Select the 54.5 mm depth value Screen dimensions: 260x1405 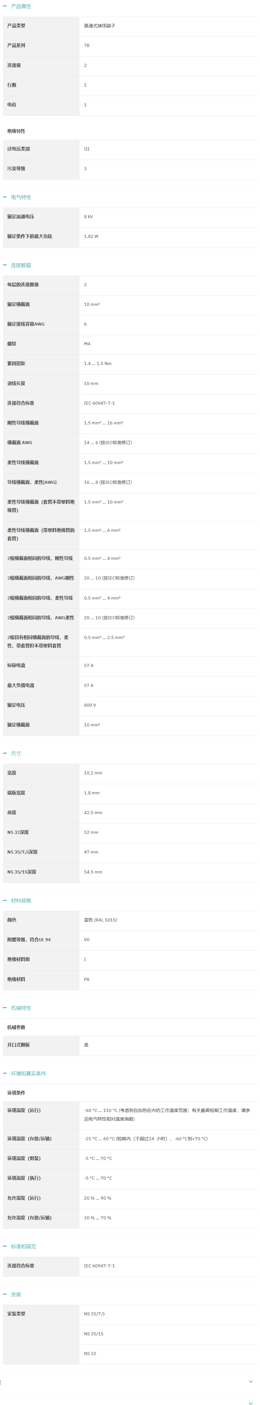tap(93, 872)
